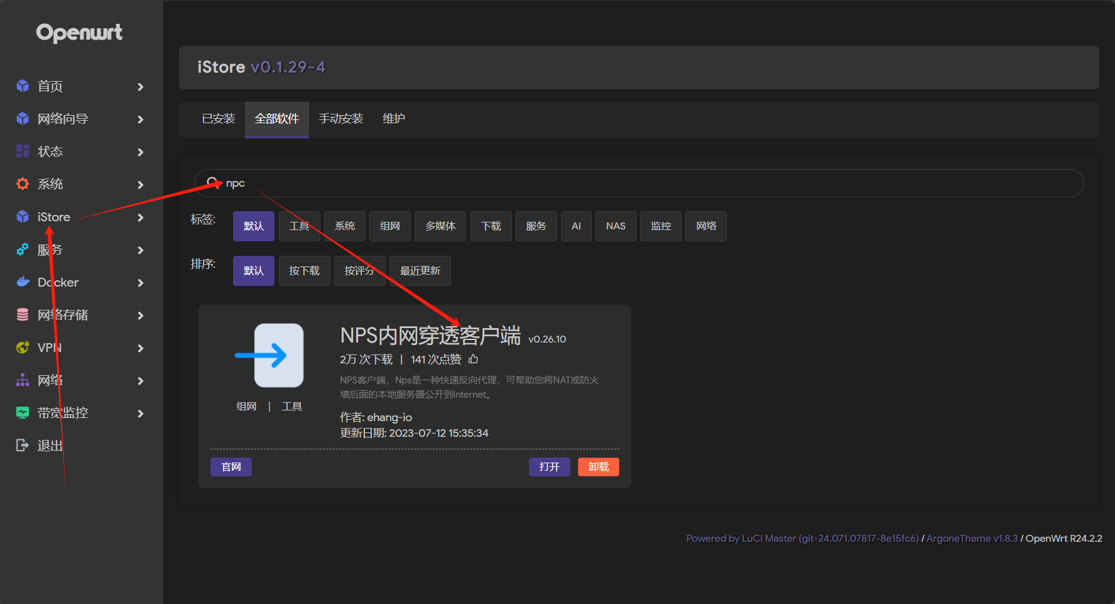Viewport: 1115px width, 604px height.
Task: Open the VPN globe icon
Action: click(x=22, y=348)
